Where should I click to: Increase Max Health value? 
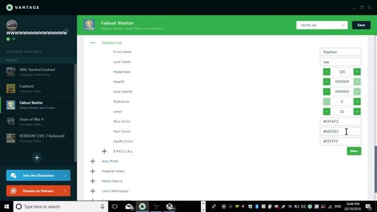tap(357, 92)
